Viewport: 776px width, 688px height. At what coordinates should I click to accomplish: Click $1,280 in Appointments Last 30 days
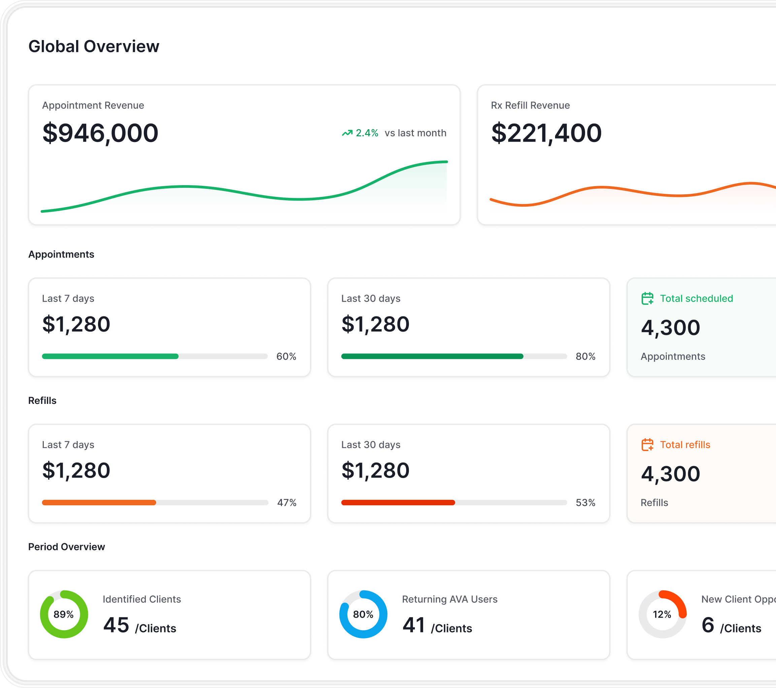click(376, 324)
